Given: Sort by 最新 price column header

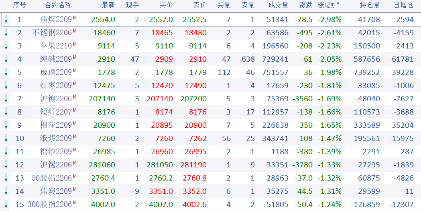Looking at the screenshot, I should click(x=108, y=5).
